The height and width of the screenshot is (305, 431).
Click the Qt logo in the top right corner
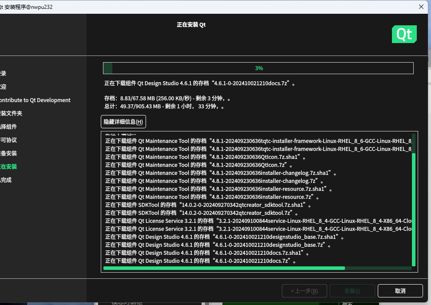point(403,34)
